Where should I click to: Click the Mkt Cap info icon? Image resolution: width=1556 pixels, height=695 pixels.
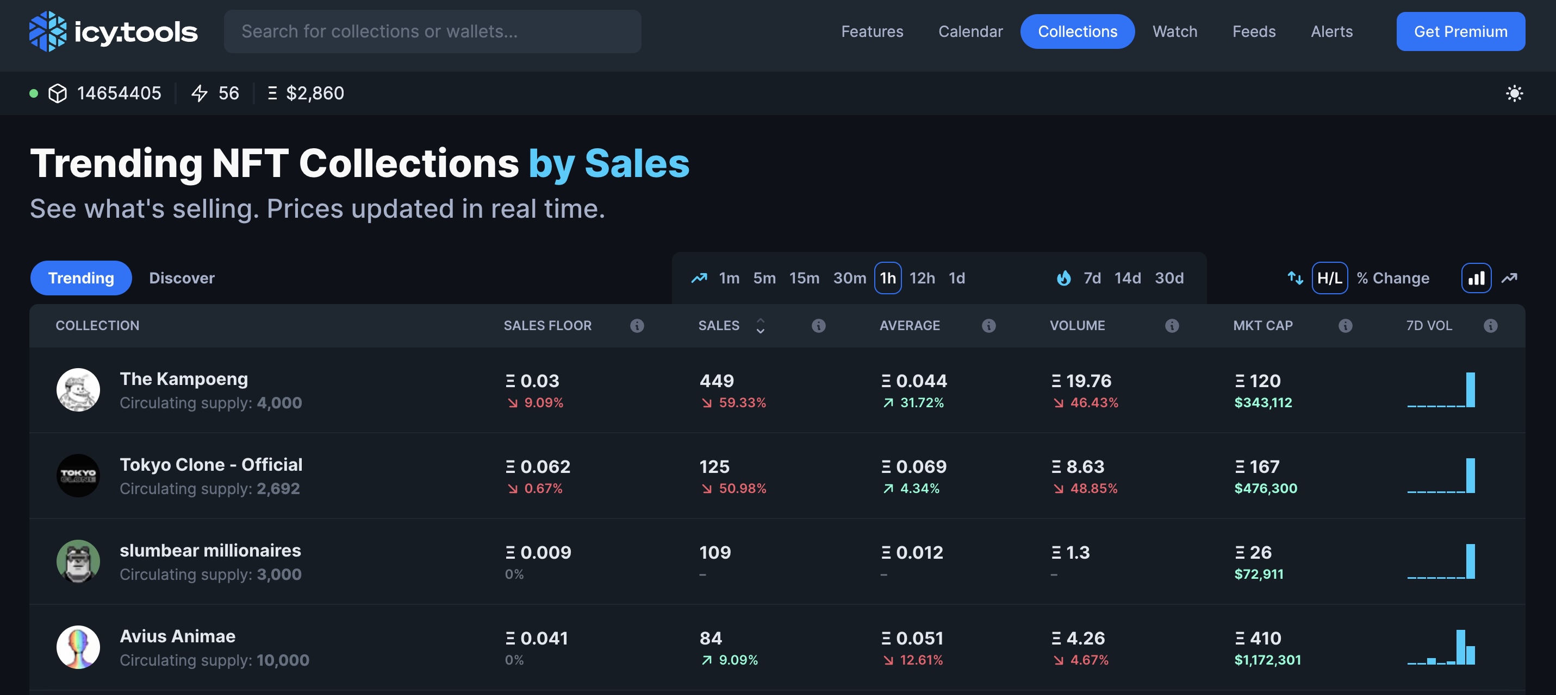1345,326
